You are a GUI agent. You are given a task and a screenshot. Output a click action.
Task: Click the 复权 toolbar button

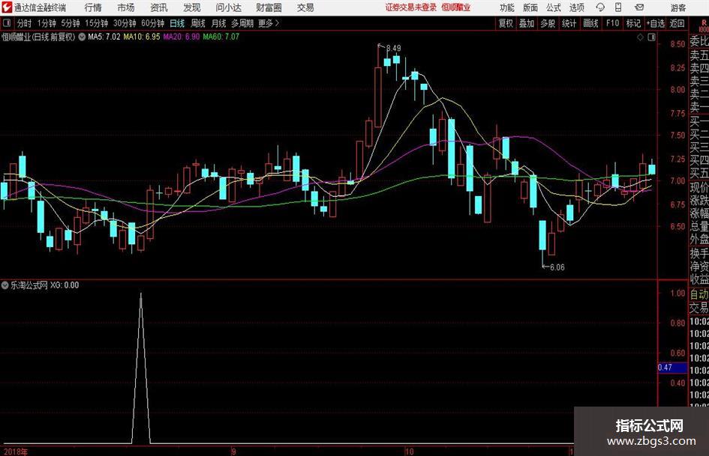click(506, 23)
